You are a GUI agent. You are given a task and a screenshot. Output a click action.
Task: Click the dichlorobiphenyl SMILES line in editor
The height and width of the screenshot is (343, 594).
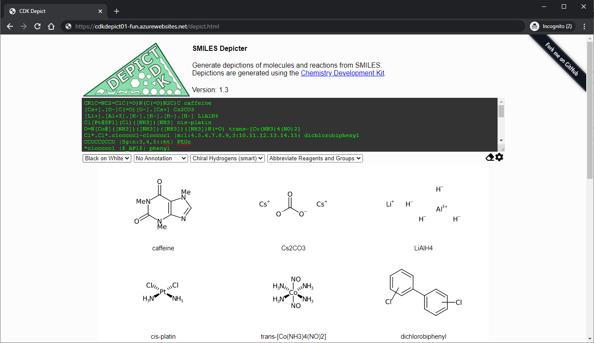[x=221, y=135]
